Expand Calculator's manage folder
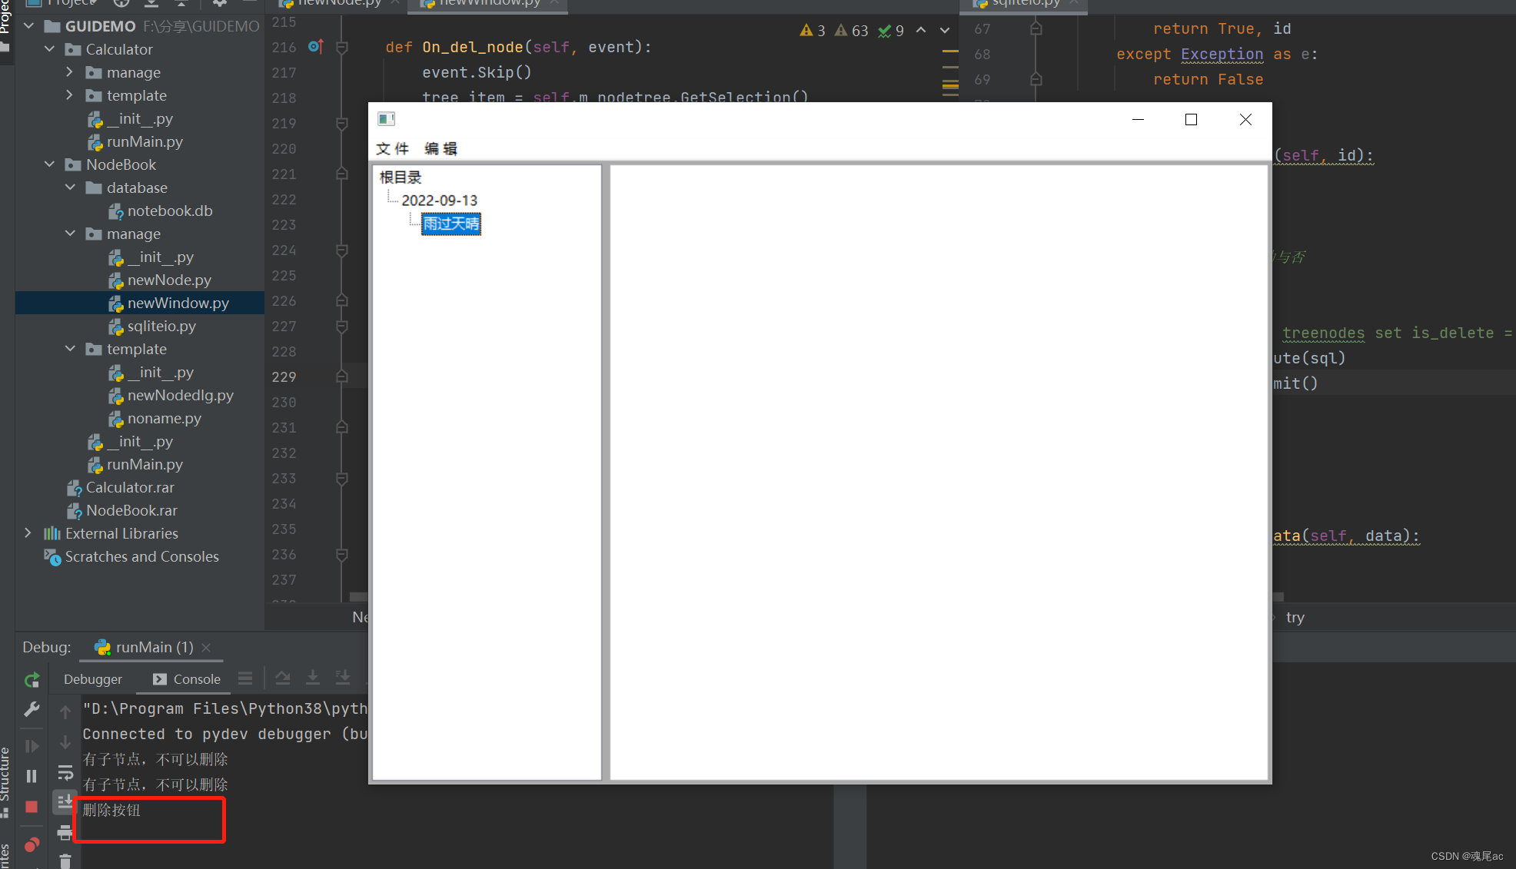This screenshot has width=1516, height=869. pyautogui.click(x=70, y=72)
